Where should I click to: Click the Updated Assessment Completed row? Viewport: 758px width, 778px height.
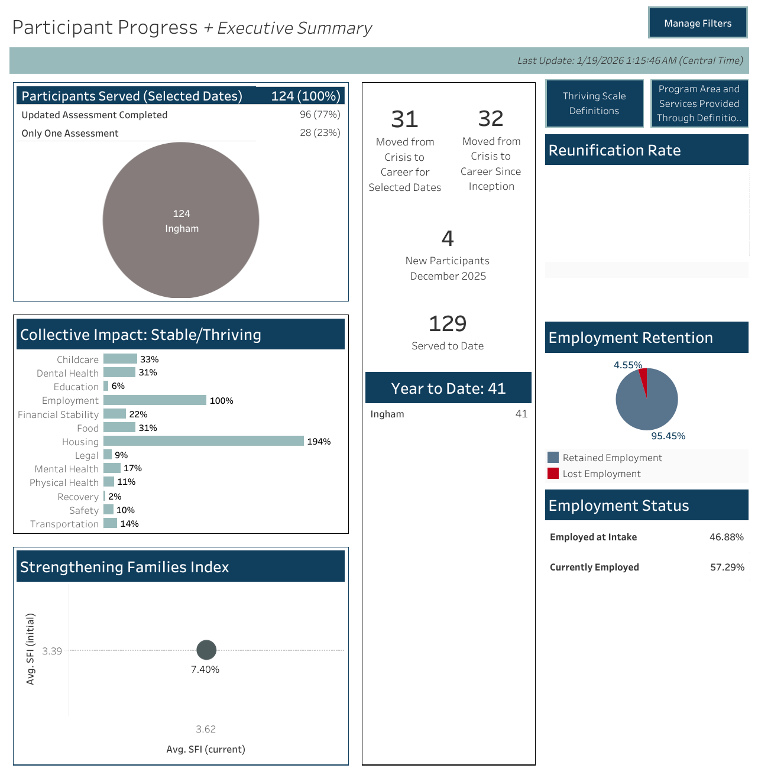coord(180,115)
